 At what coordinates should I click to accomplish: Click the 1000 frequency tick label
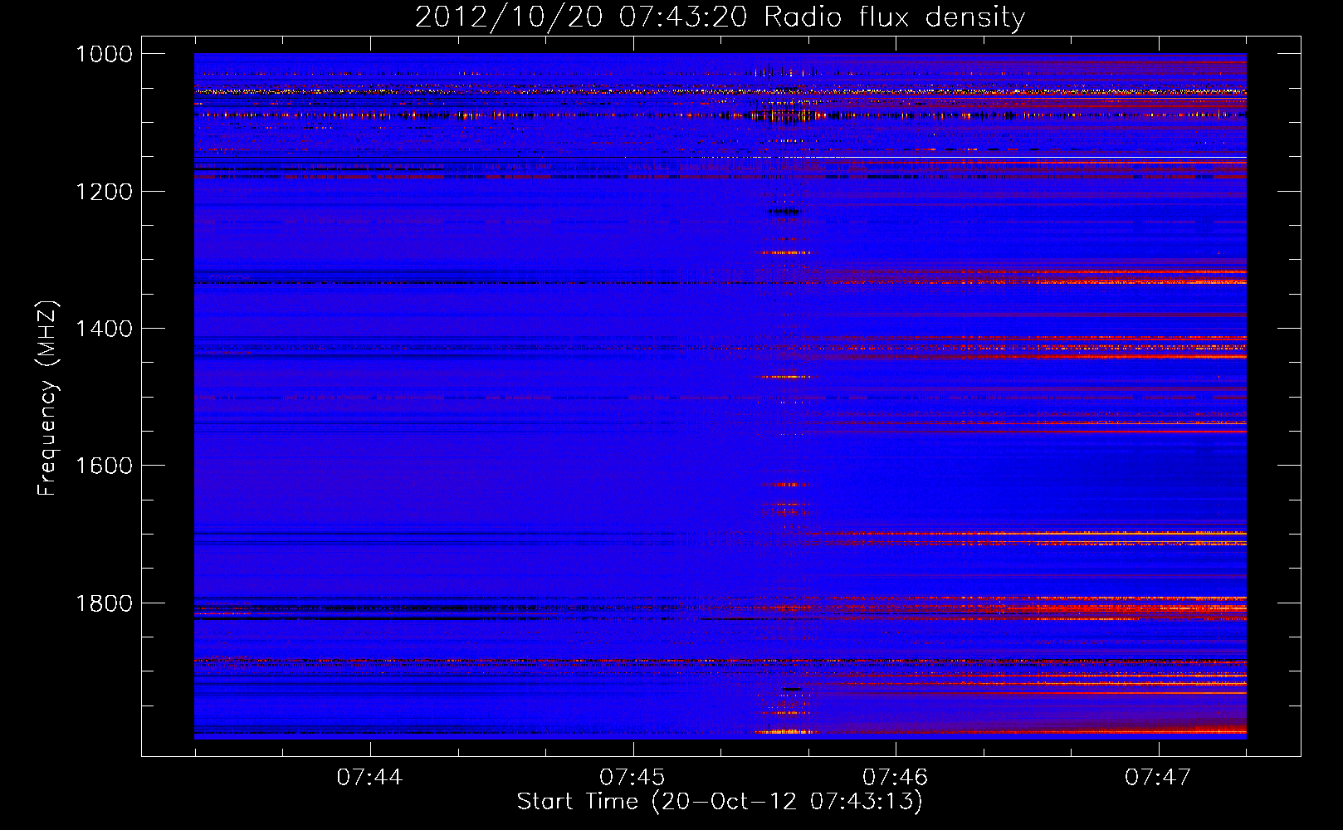tap(104, 54)
